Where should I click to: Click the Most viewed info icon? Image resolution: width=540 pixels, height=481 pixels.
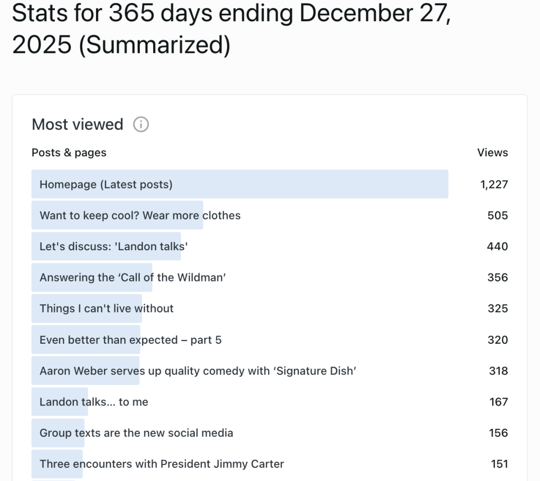click(x=140, y=125)
